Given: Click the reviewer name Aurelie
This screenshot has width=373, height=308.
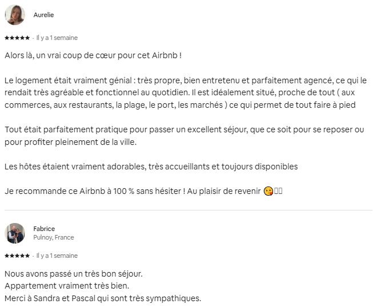Looking at the screenshot, I should (43, 15).
